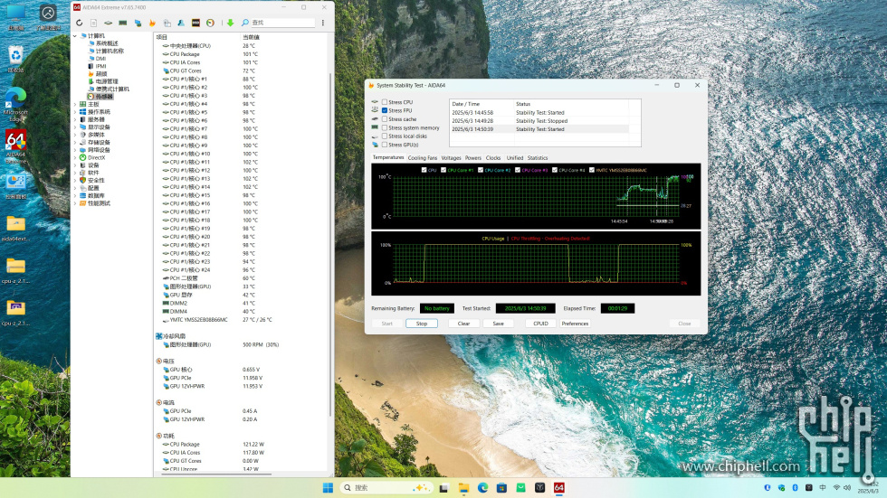Click the volume icon in system tray
The height and width of the screenshot is (498, 887).
(x=847, y=487)
